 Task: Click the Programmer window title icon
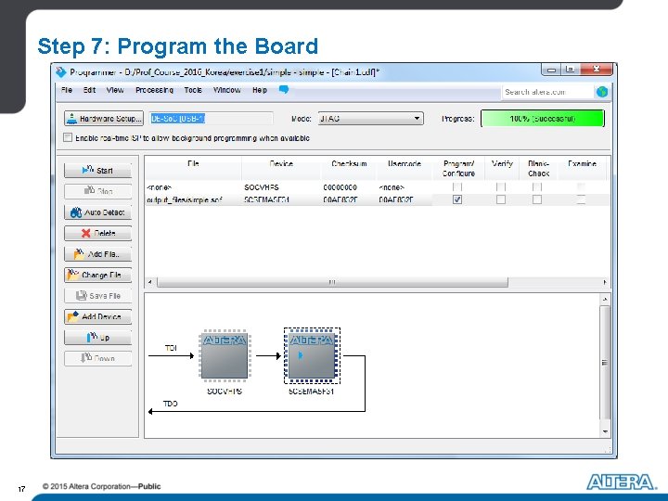click(x=61, y=72)
